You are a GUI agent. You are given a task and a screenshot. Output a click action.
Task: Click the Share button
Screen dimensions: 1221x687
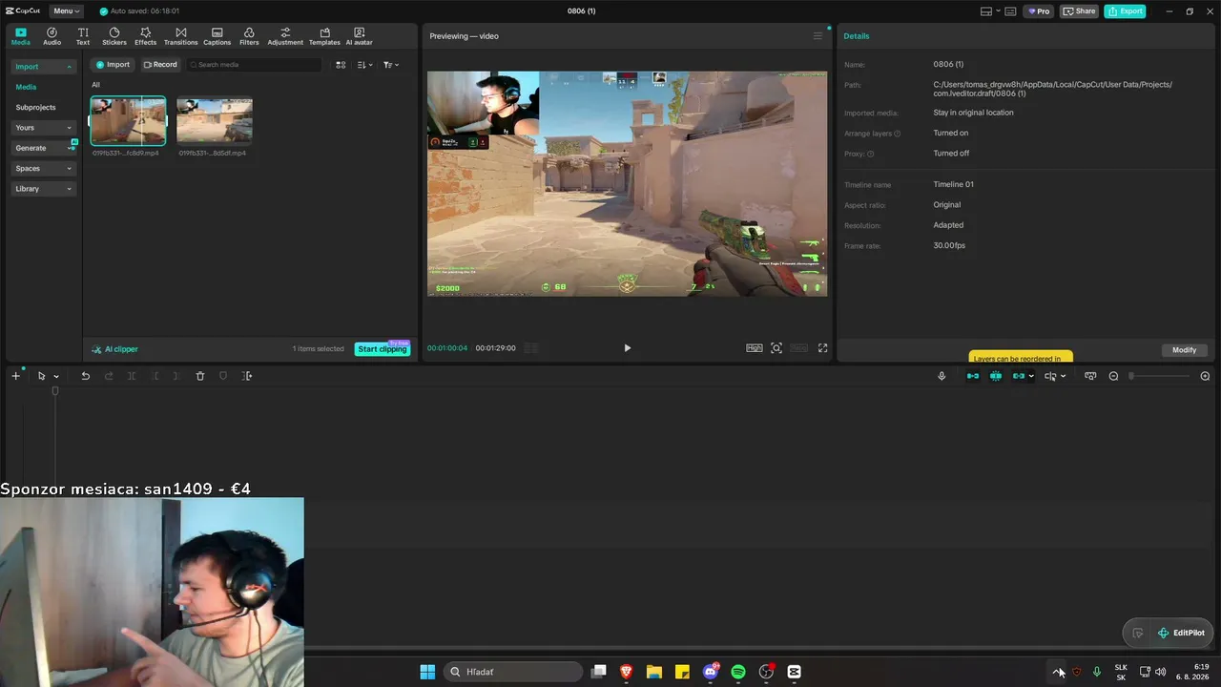tap(1080, 11)
